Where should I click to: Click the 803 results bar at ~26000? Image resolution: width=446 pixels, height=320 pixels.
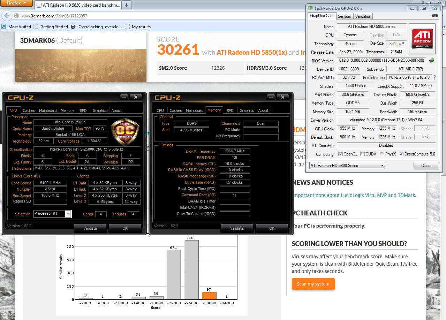[191, 270]
